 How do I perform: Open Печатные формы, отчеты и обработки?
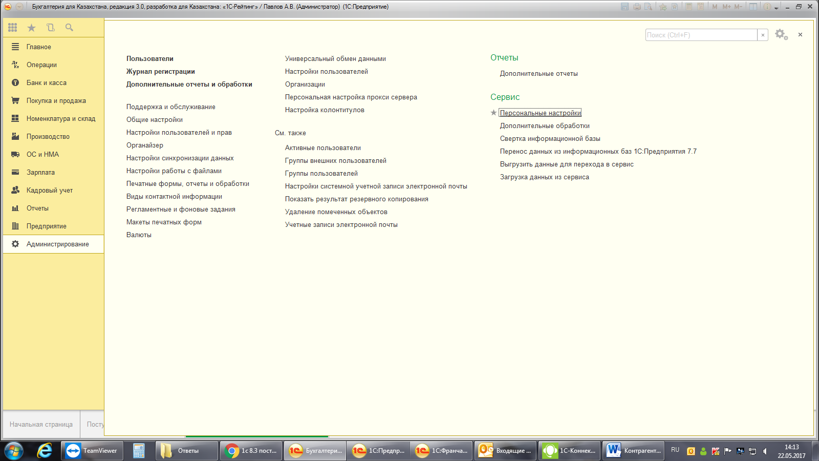[x=188, y=183]
